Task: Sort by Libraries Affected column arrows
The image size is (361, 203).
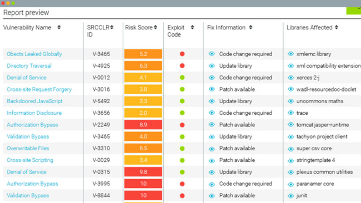Action: pos(337,27)
